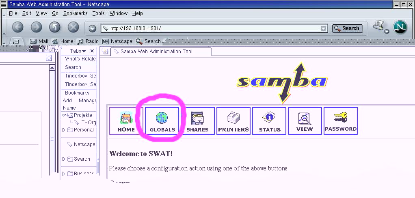
Task: Open the Tools menu
Action: tap(98, 13)
